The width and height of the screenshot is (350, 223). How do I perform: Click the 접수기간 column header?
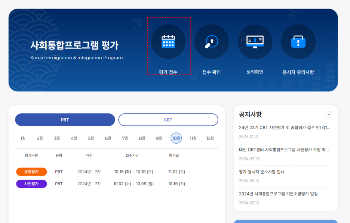pyautogui.click(x=132, y=156)
